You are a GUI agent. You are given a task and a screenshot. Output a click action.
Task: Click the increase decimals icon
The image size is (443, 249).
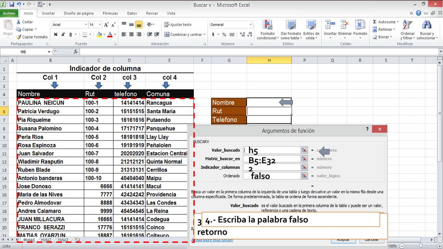pyautogui.click(x=242, y=35)
